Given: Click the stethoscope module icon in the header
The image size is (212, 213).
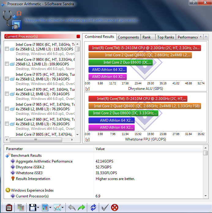Looking at the screenshot, I should 12,20.
